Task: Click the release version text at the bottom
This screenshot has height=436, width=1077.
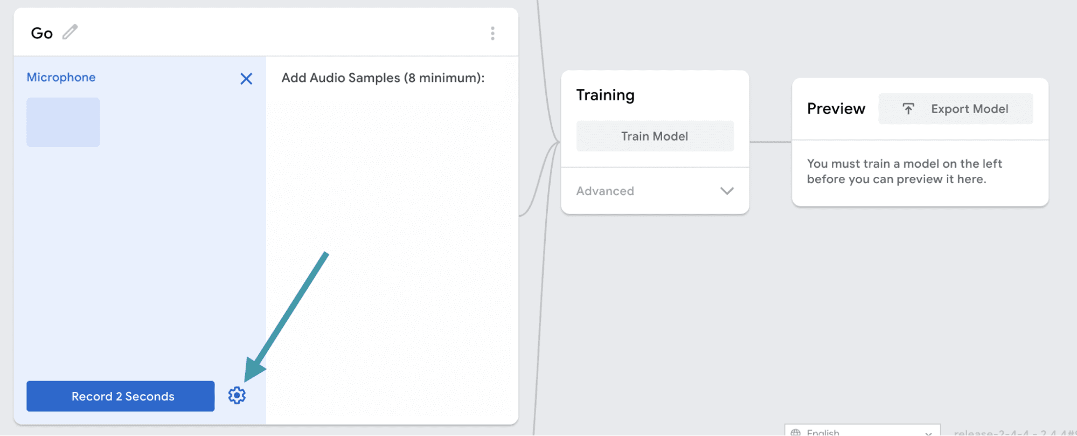Action: 1013,432
